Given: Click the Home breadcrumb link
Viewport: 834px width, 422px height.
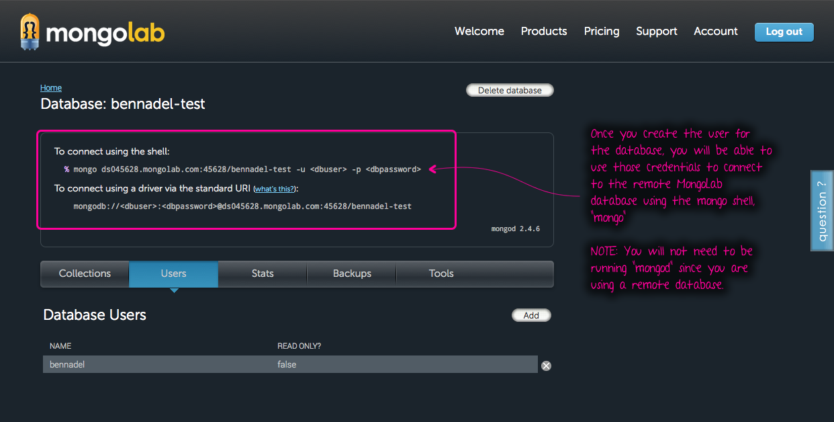Looking at the screenshot, I should tap(51, 88).
